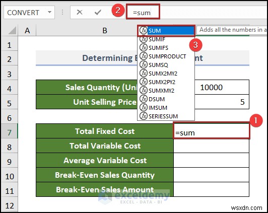Select row 5 header
Viewport: 268px width, 213px height.
[9, 103]
